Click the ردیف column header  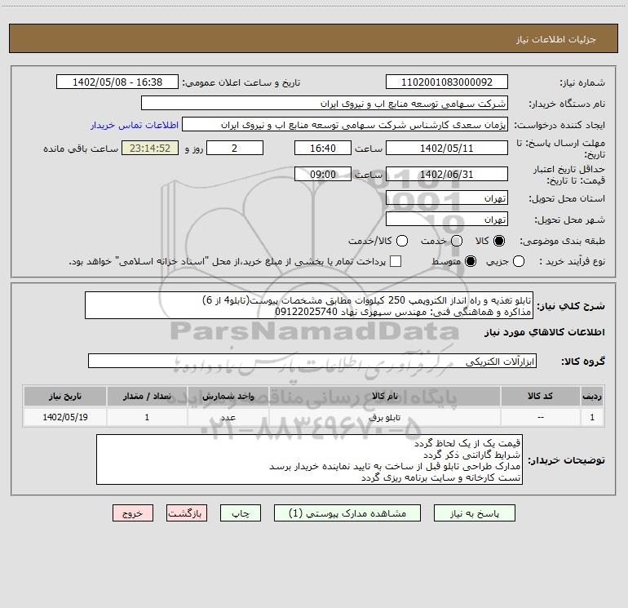pos(592,396)
